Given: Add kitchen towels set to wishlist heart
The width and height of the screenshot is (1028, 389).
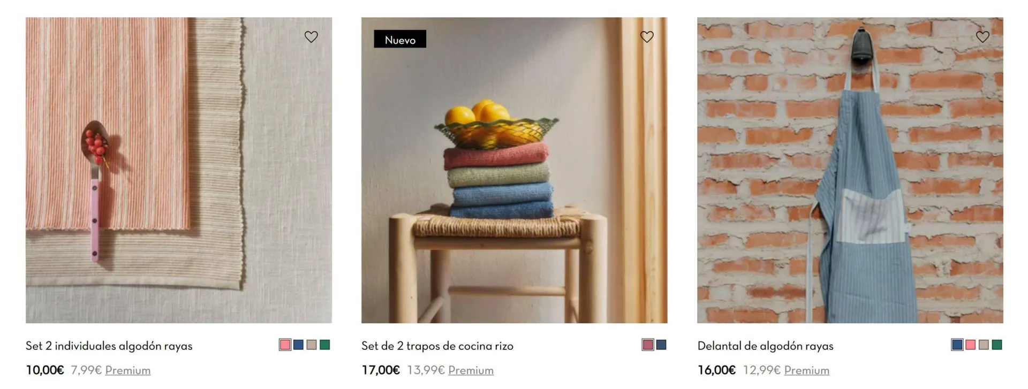Looking at the screenshot, I should point(647,37).
